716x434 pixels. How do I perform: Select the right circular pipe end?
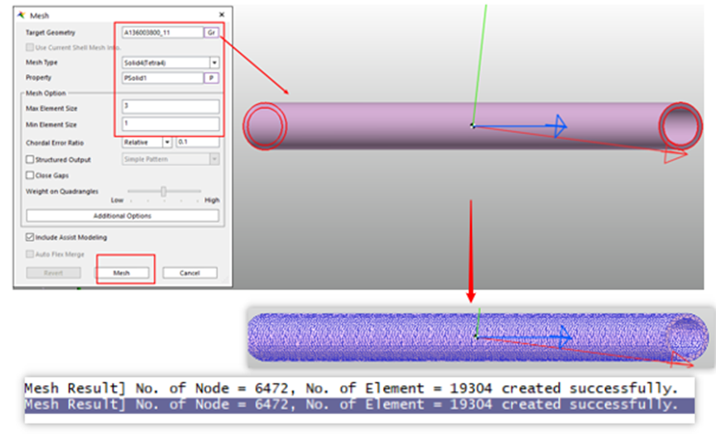pos(680,126)
